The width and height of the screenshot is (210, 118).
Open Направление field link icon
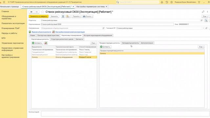pos(103,28)
